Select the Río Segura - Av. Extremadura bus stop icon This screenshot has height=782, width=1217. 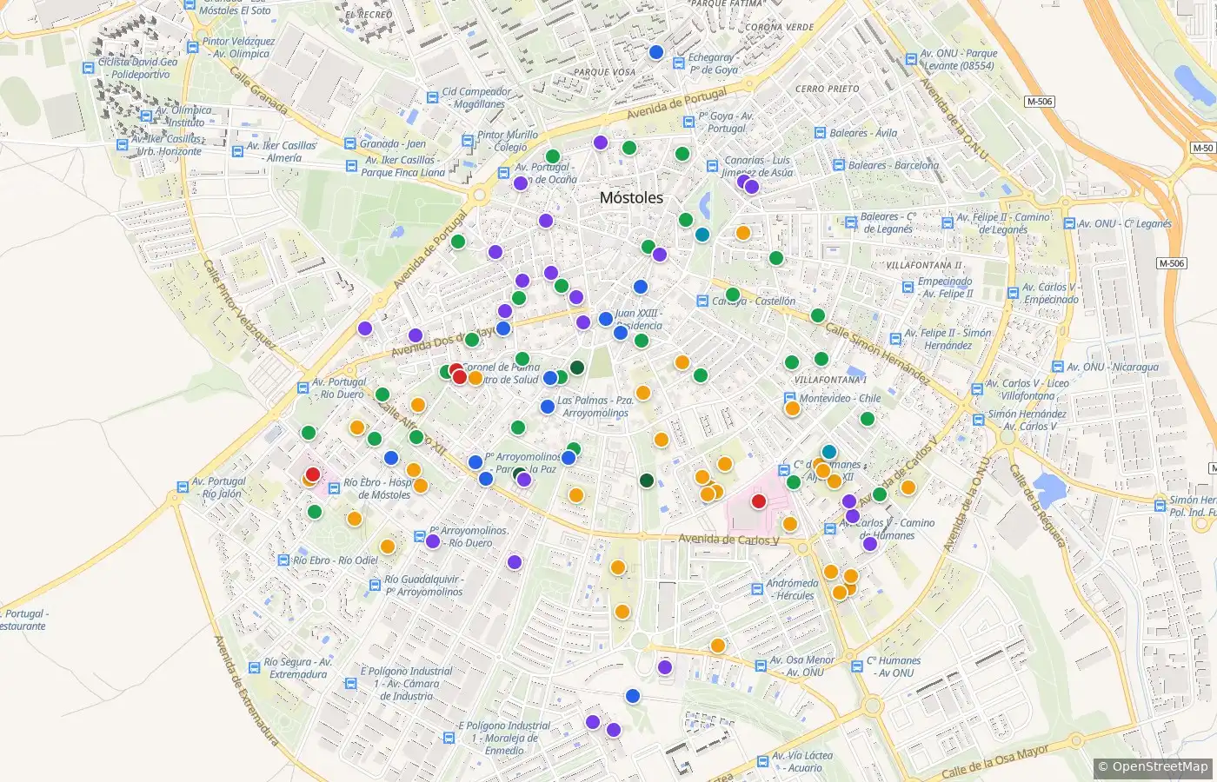click(x=254, y=668)
